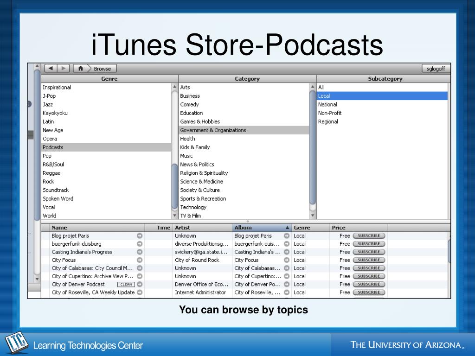Click album arrow icon for City of Cupertino

point(287,276)
